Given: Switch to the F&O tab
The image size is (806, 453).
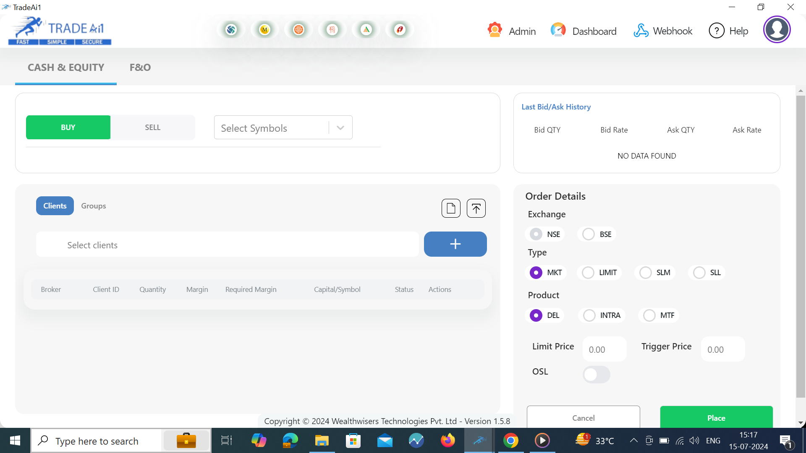Looking at the screenshot, I should [x=140, y=68].
